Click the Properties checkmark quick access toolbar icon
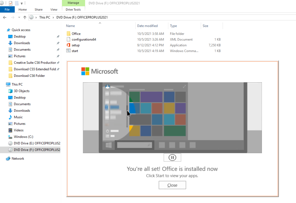The width and height of the screenshot is (296, 203). pos(11,3)
